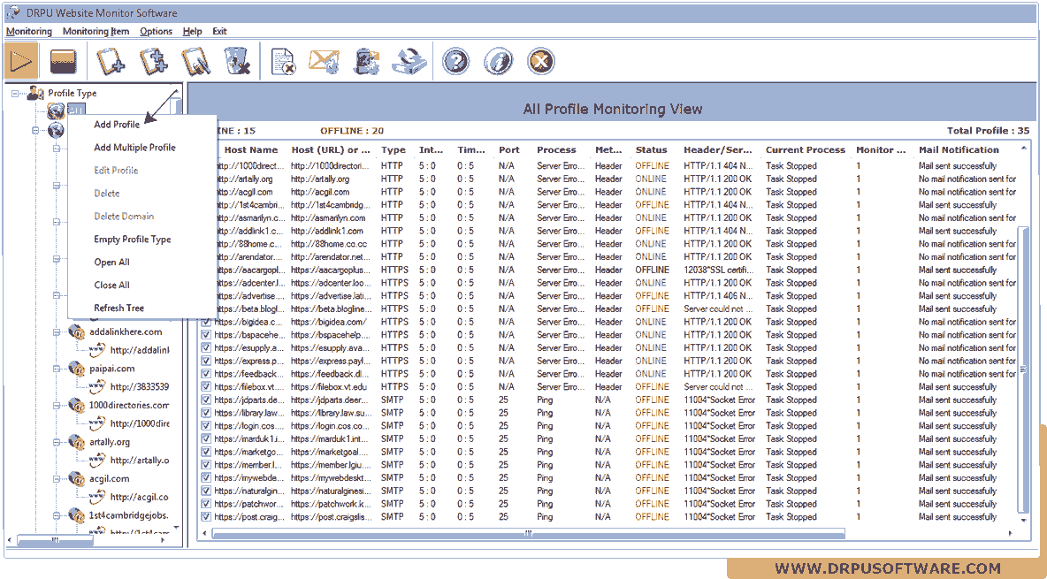
Task: Click the www icon beside http://addalink
Action: pos(97,349)
